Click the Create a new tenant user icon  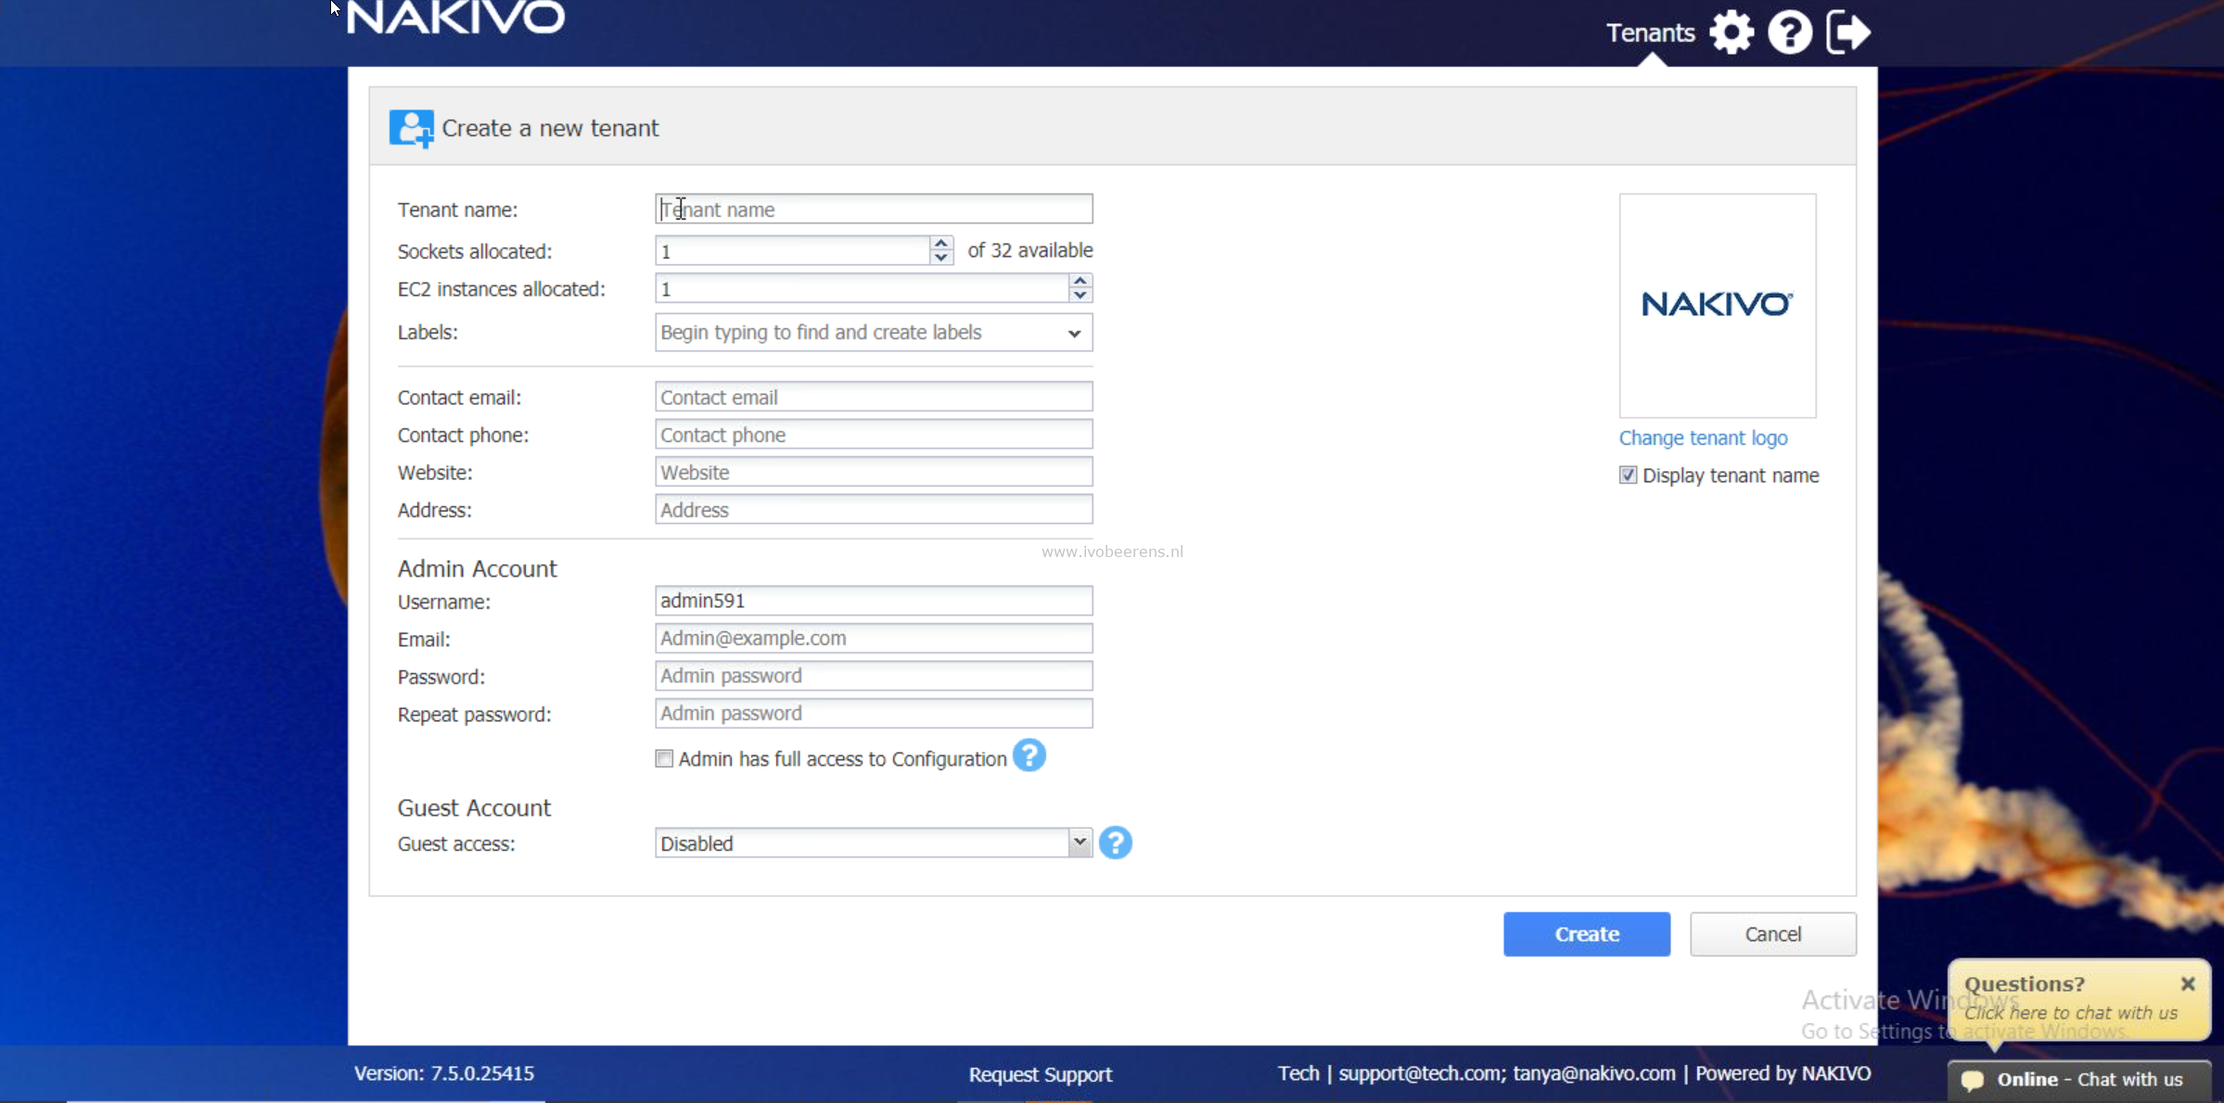tap(411, 128)
